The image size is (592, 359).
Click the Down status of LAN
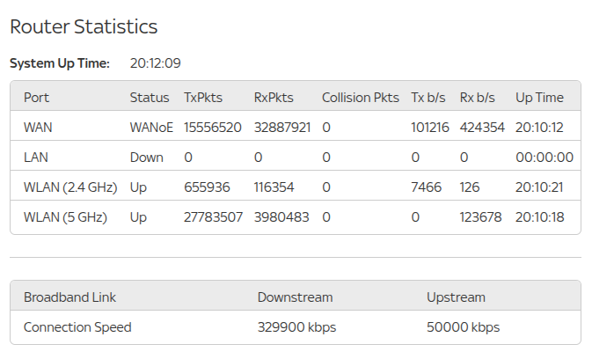[146, 158]
